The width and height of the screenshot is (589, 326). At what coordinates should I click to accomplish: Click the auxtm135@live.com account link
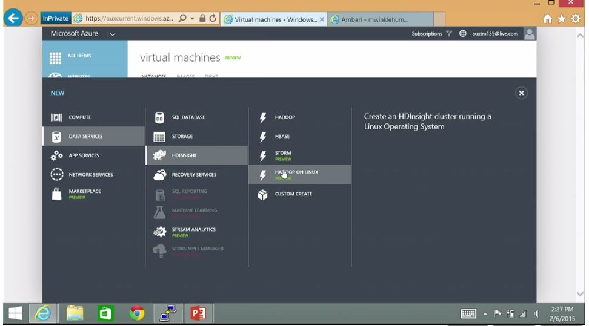coord(495,34)
